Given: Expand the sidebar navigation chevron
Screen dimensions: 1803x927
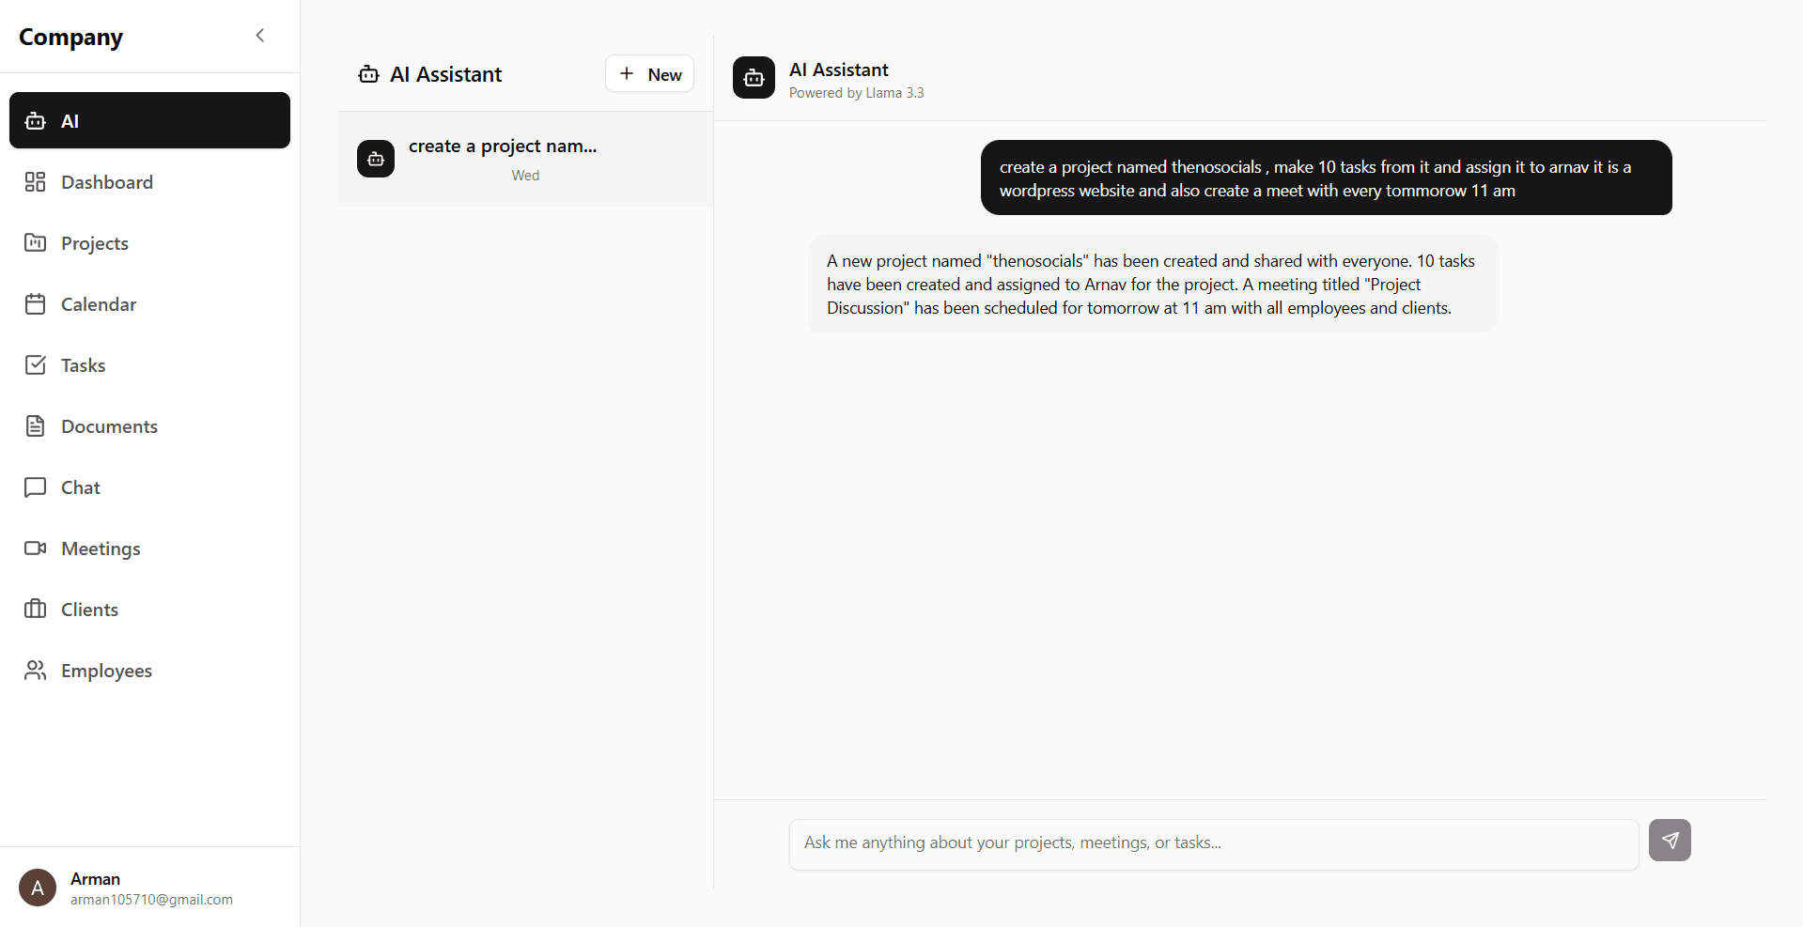Looking at the screenshot, I should coord(259,35).
